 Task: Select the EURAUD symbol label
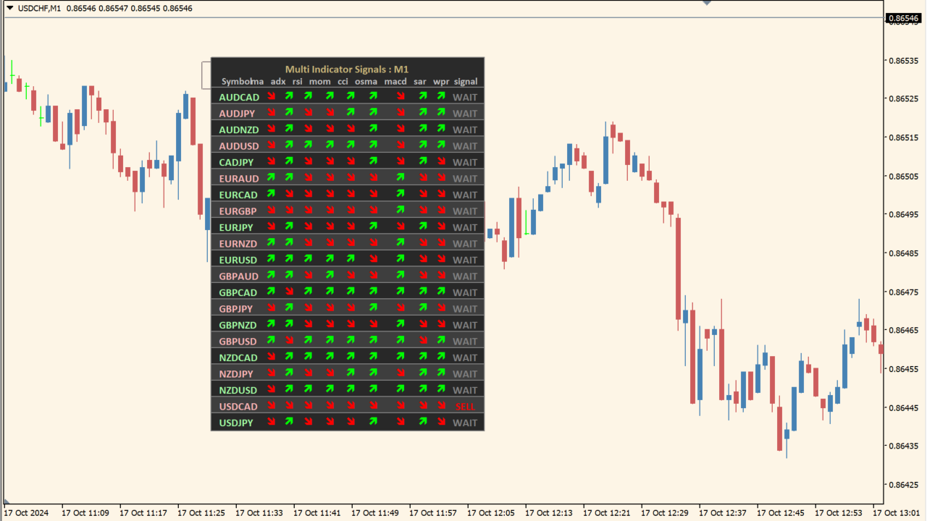pyautogui.click(x=239, y=179)
